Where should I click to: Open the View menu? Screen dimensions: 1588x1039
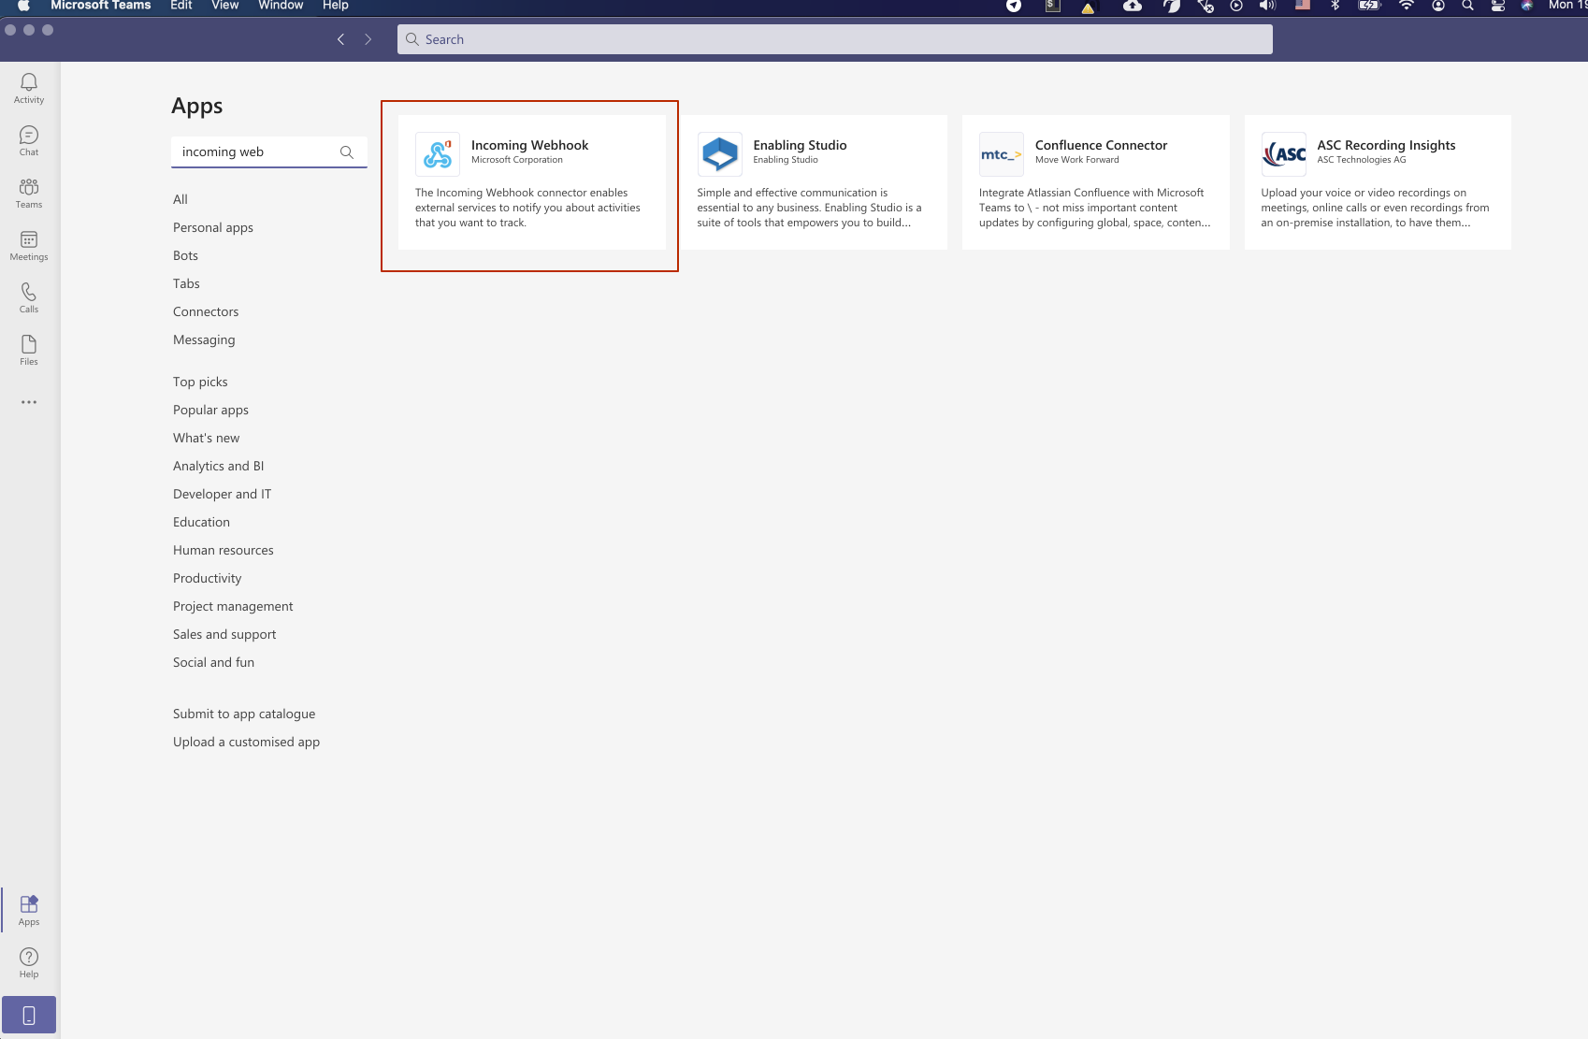pos(224,6)
